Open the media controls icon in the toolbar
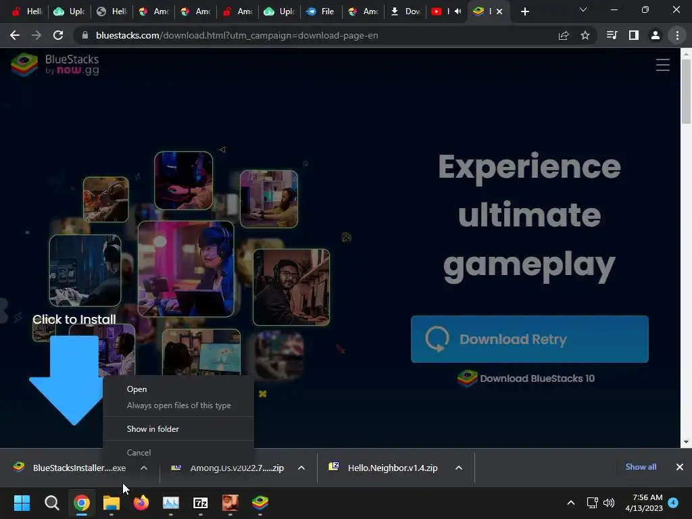This screenshot has height=519, width=692. pyautogui.click(x=612, y=35)
